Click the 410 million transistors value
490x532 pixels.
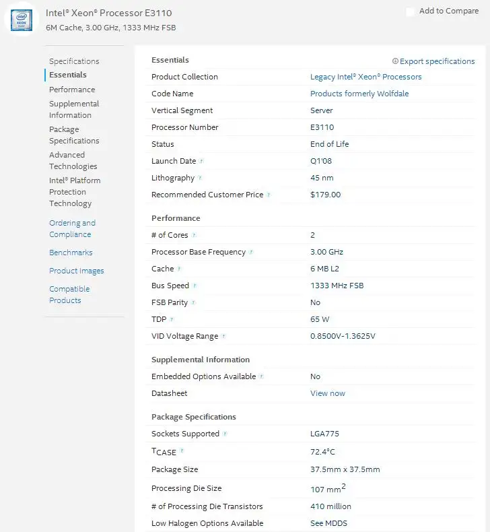[330, 506]
